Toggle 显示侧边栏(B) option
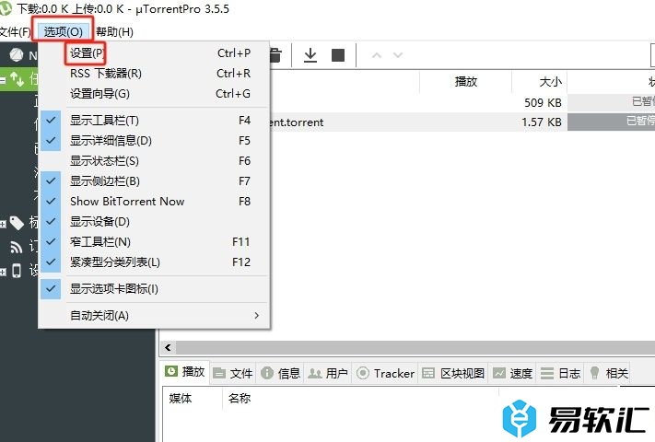 tap(154, 180)
